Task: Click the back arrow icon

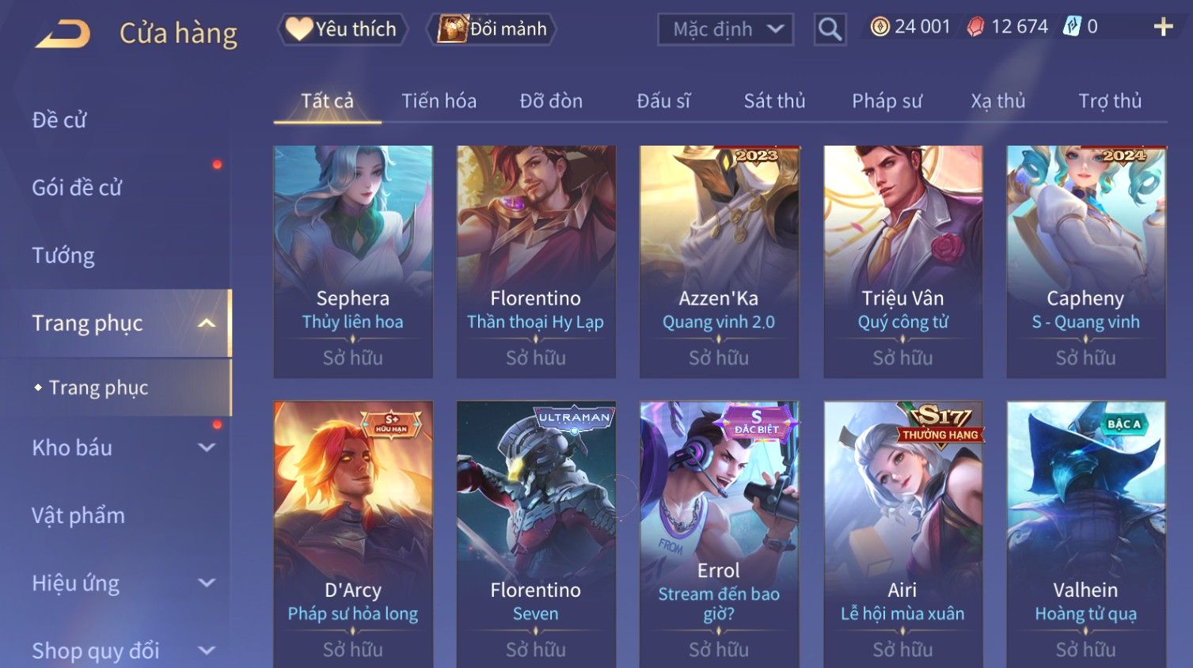Action: (x=63, y=34)
